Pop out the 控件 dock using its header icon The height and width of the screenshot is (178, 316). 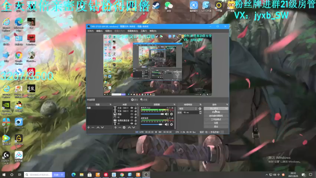pos(227,104)
